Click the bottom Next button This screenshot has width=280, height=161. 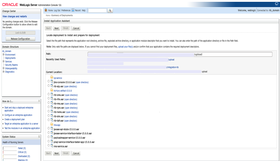pyautogui.click(x=56, y=153)
